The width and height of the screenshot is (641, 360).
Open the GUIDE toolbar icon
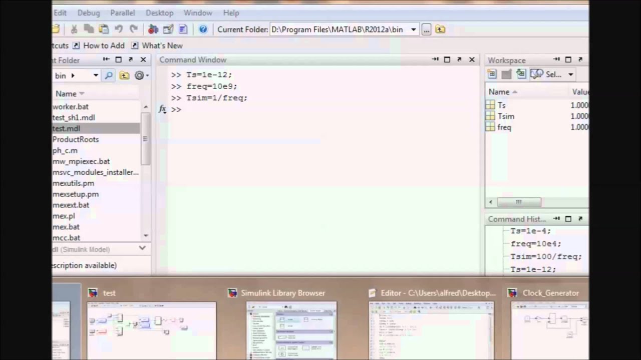click(x=168, y=29)
